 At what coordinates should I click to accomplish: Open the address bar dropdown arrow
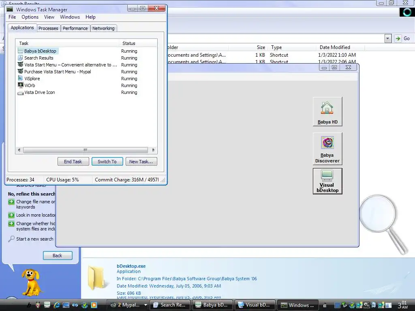(x=388, y=38)
